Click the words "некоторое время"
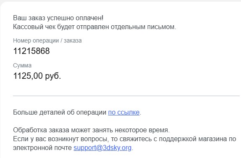Viewport: 241px width, 158px height. click(142, 130)
